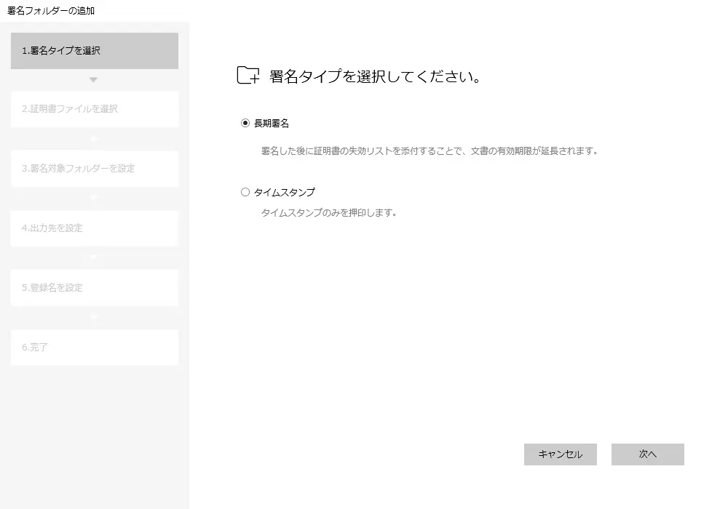The width and height of the screenshot is (728, 509).
Task: Click the faint arrow between steps 3 and 4
Action: (93, 198)
